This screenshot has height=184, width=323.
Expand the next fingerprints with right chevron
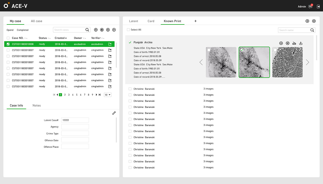click(x=307, y=62)
